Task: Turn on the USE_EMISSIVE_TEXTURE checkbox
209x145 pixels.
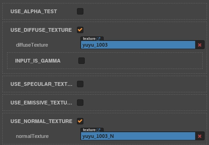Action: (80, 102)
